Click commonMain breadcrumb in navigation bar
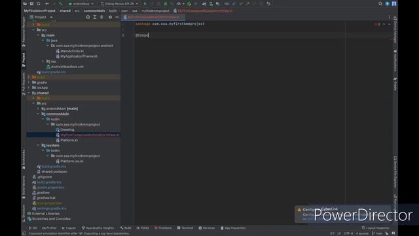The height and width of the screenshot is (236, 419). 94,10
